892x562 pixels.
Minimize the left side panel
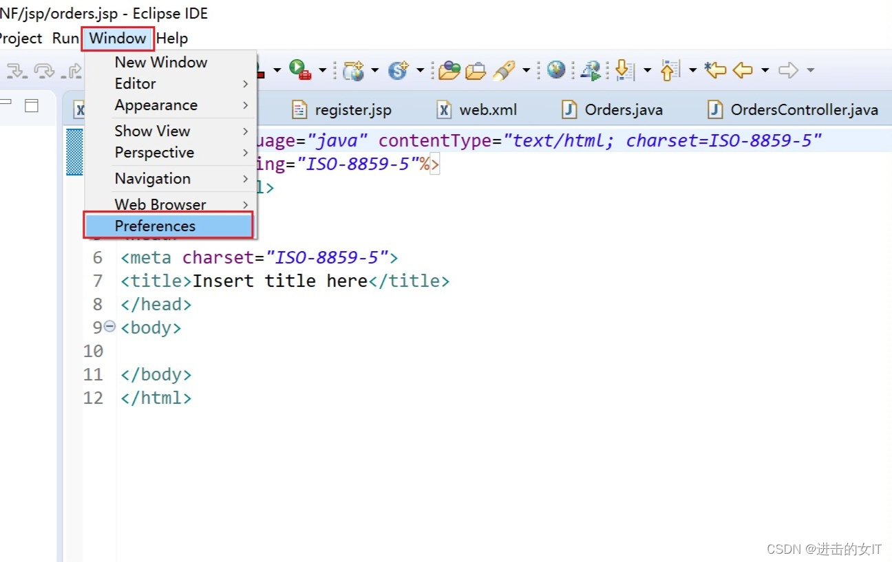[x=6, y=102]
